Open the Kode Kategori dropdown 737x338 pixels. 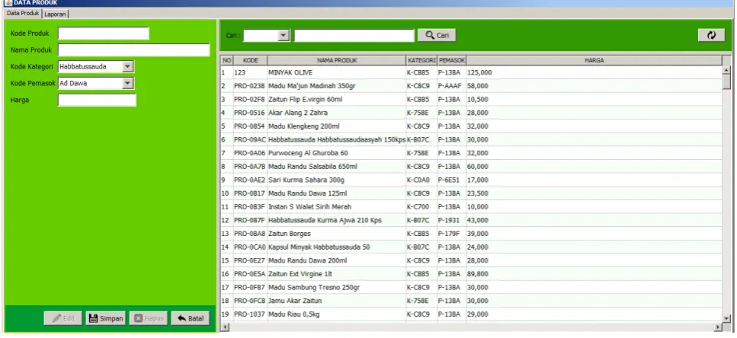pos(128,67)
